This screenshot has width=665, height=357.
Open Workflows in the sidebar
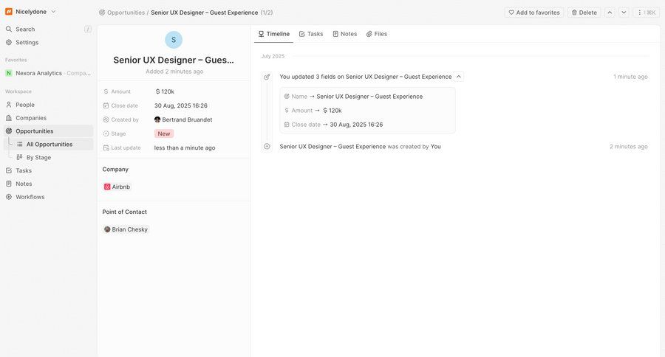click(47, 196)
